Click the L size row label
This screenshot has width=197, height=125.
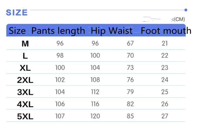point(25,56)
